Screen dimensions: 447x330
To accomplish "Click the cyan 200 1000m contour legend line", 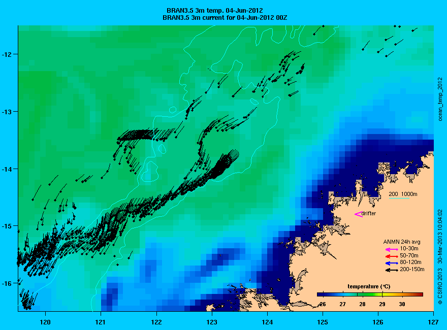I will [x=399, y=198].
